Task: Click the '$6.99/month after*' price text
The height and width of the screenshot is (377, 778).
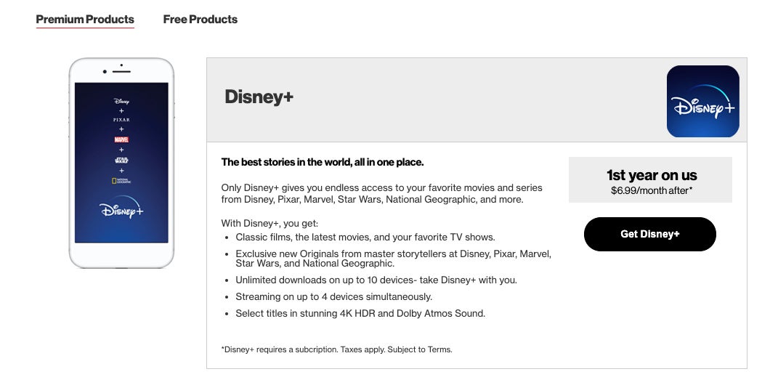Action: [x=652, y=190]
